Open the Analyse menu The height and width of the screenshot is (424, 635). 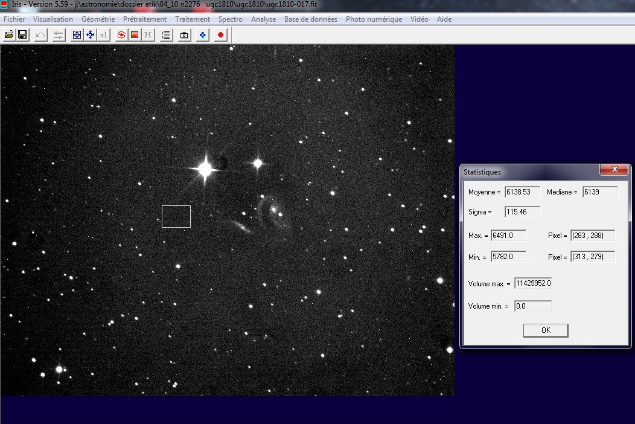click(263, 19)
